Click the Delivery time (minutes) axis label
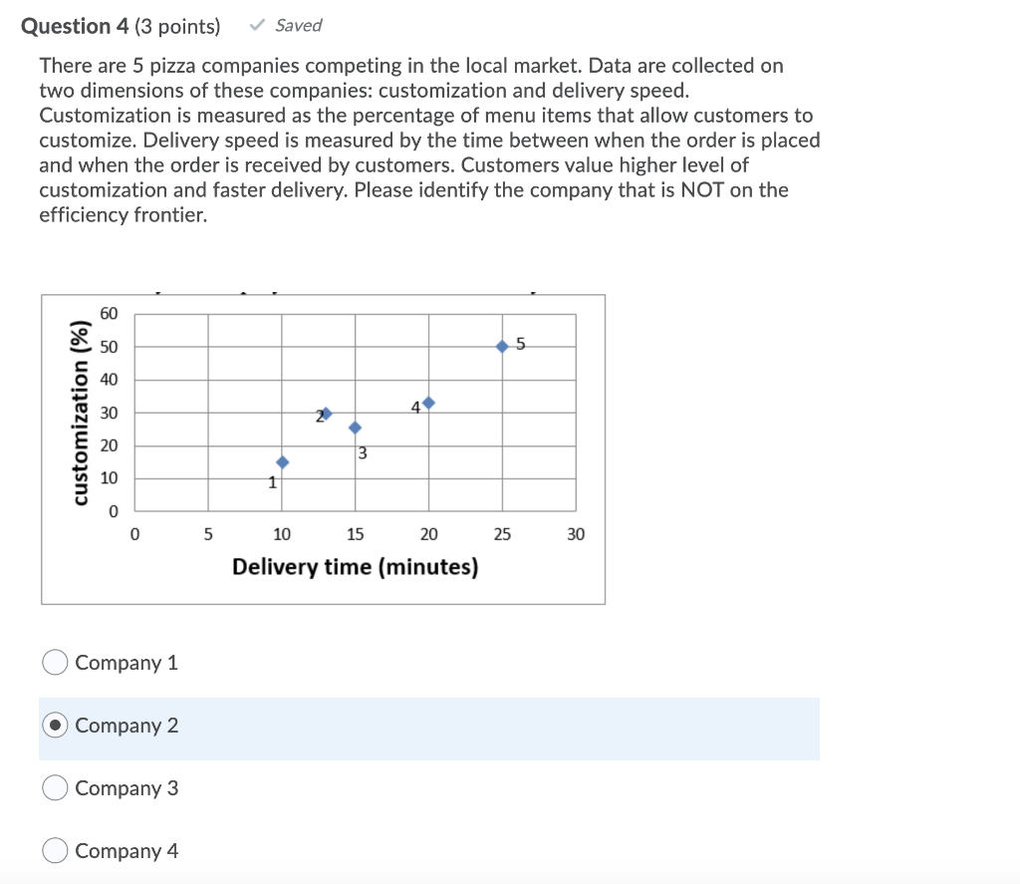Image resolution: width=1020 pixels, height=884 pixels. (x=355, y=567)
